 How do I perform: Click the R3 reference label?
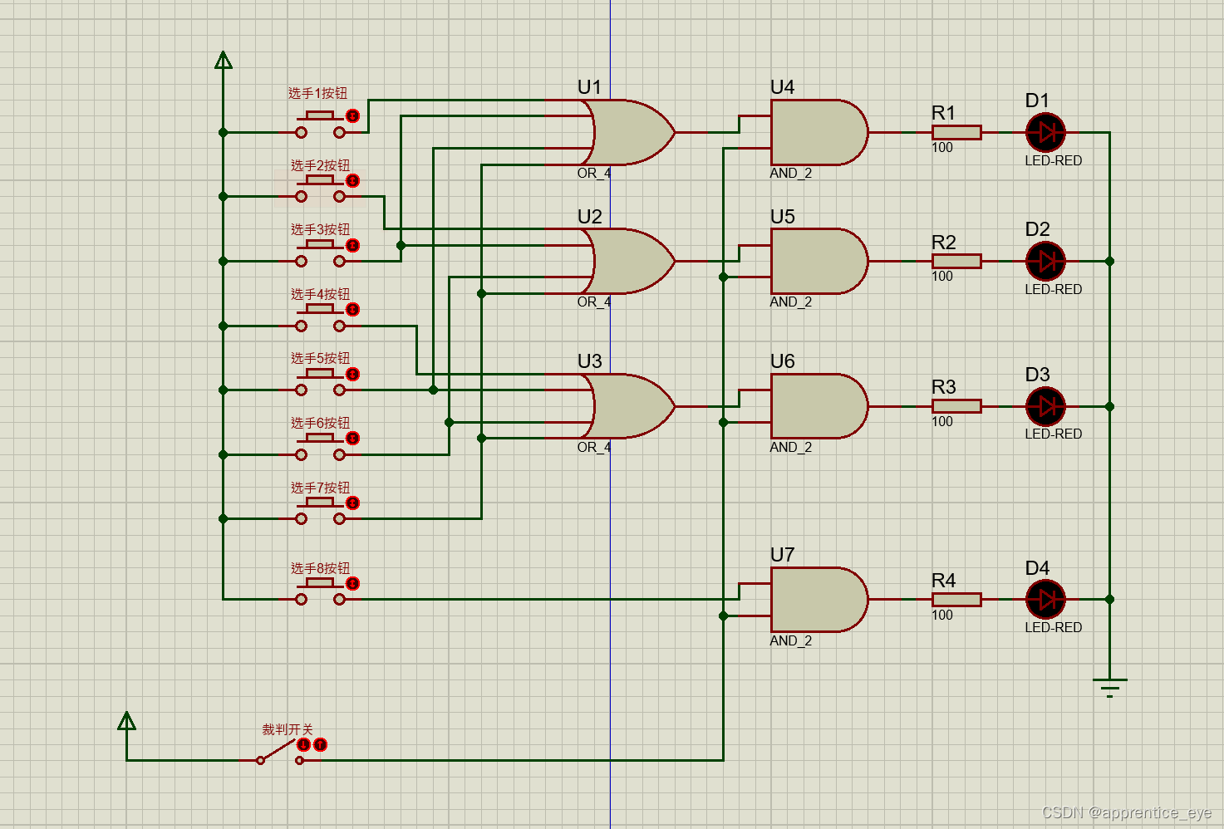point(944,387)
